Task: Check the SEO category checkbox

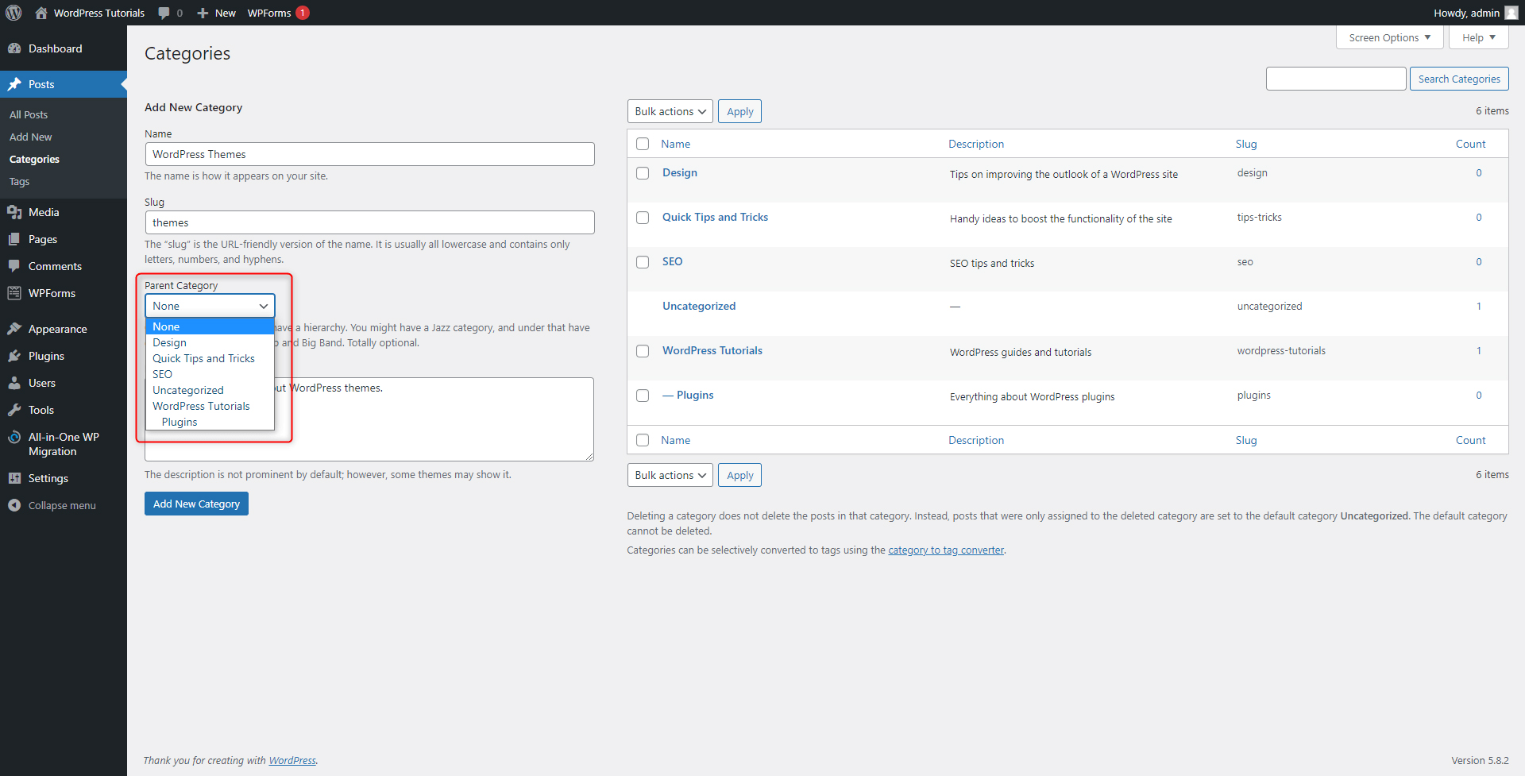Action: [x=643, y=262]
